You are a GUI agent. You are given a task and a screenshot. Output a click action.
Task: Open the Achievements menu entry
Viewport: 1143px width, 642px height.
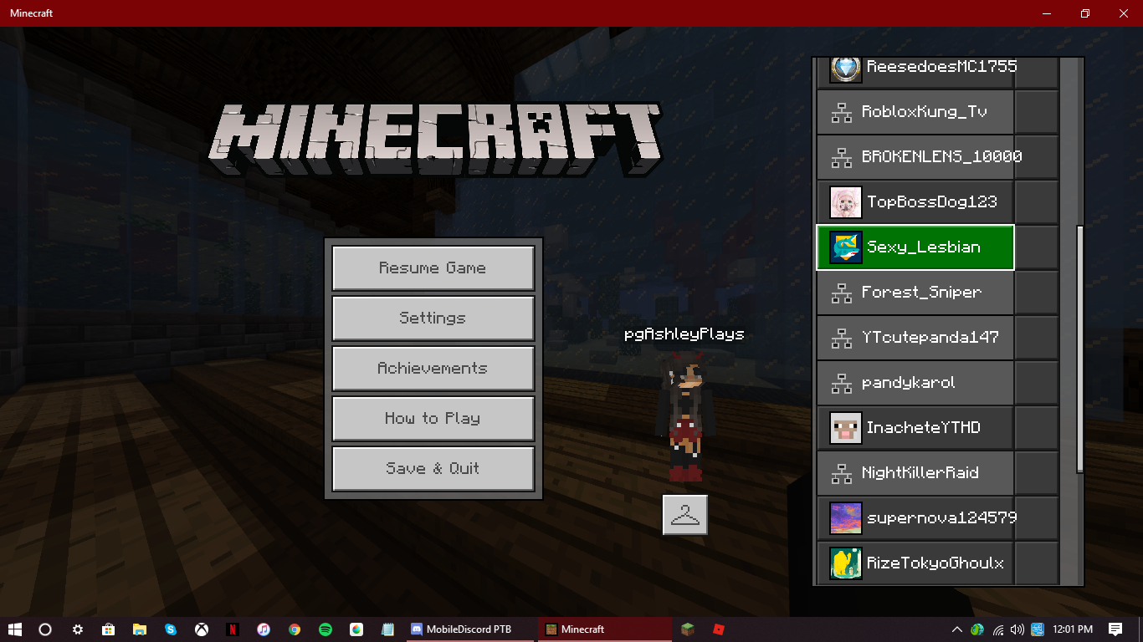coord(433,369)
